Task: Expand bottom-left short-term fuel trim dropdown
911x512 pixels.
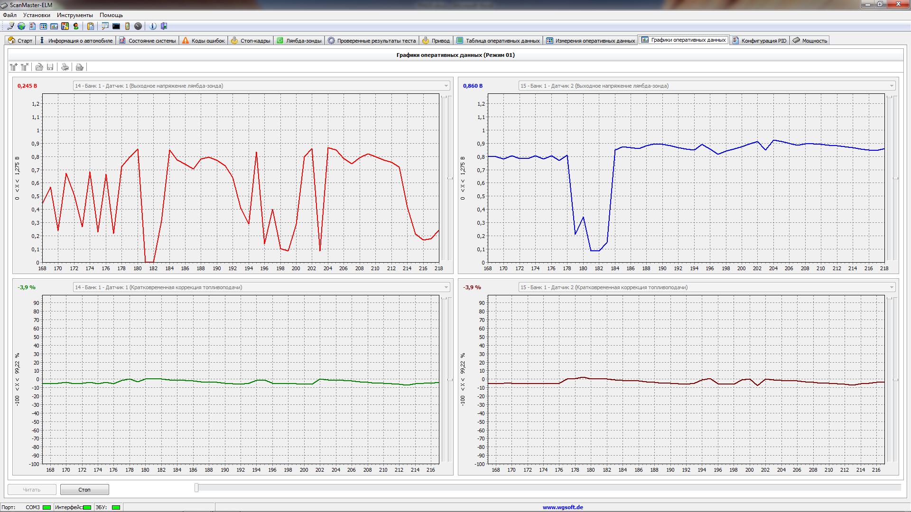Action: (446, 287)
